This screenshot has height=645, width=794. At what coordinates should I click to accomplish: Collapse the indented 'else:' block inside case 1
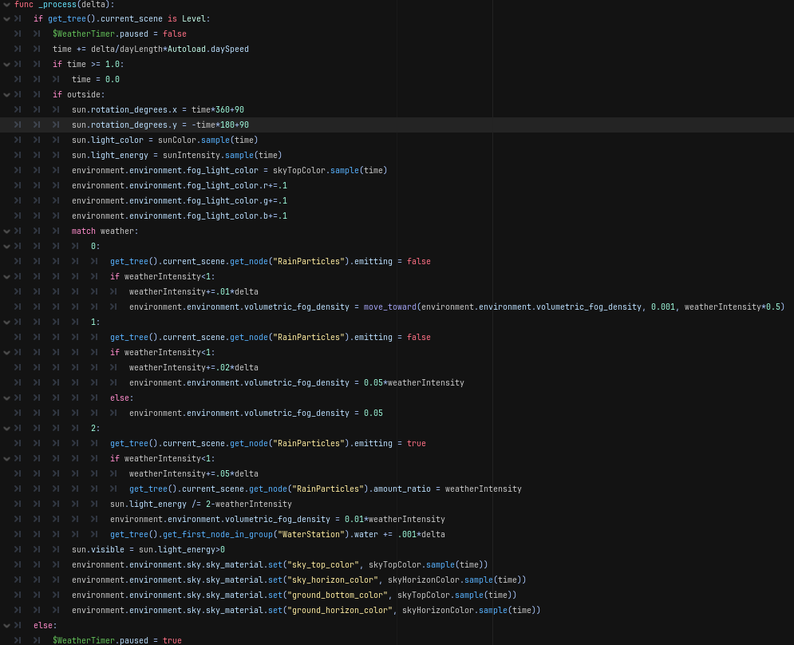pyautogui.click(x=6, y=398)
